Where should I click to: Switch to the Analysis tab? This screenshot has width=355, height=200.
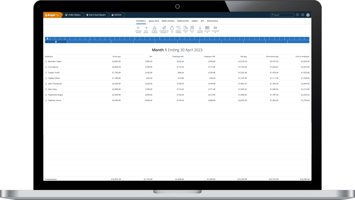154,21
